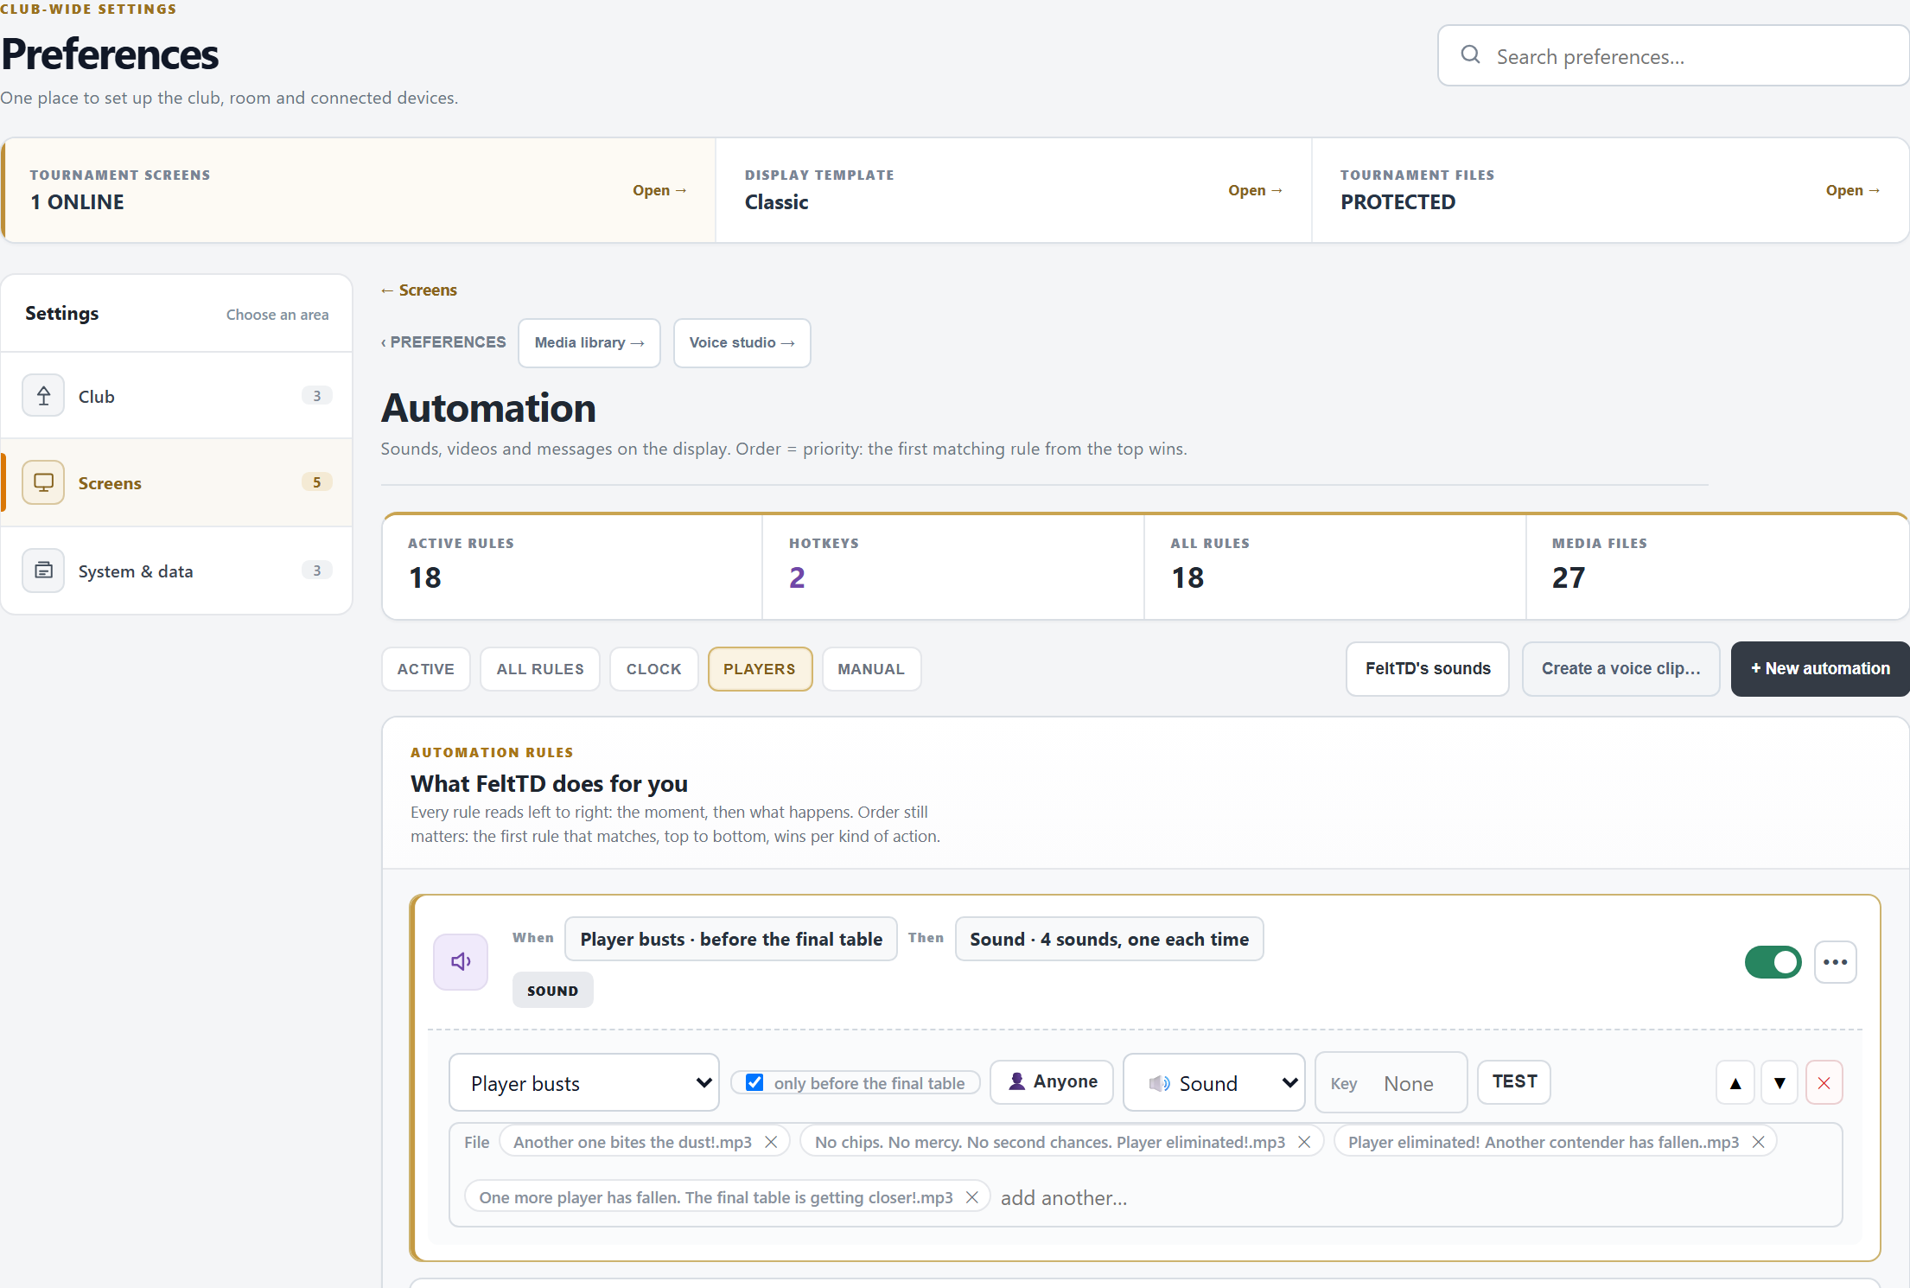This screenshot has width=1910, height=1288.
Task: Open the Tournament Files card
Action: 1610,190
